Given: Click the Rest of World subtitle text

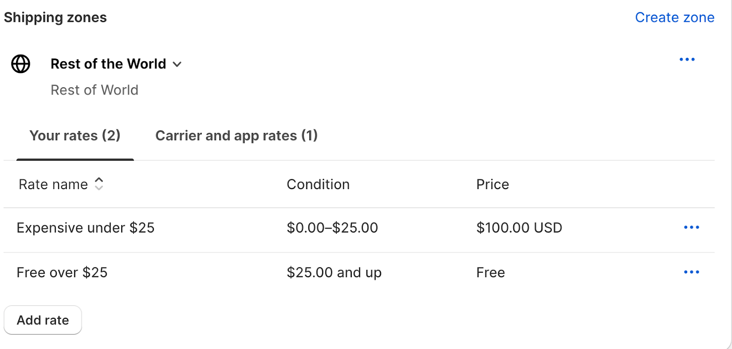Looking at the screenshot, I should click(x=95, y=90).
